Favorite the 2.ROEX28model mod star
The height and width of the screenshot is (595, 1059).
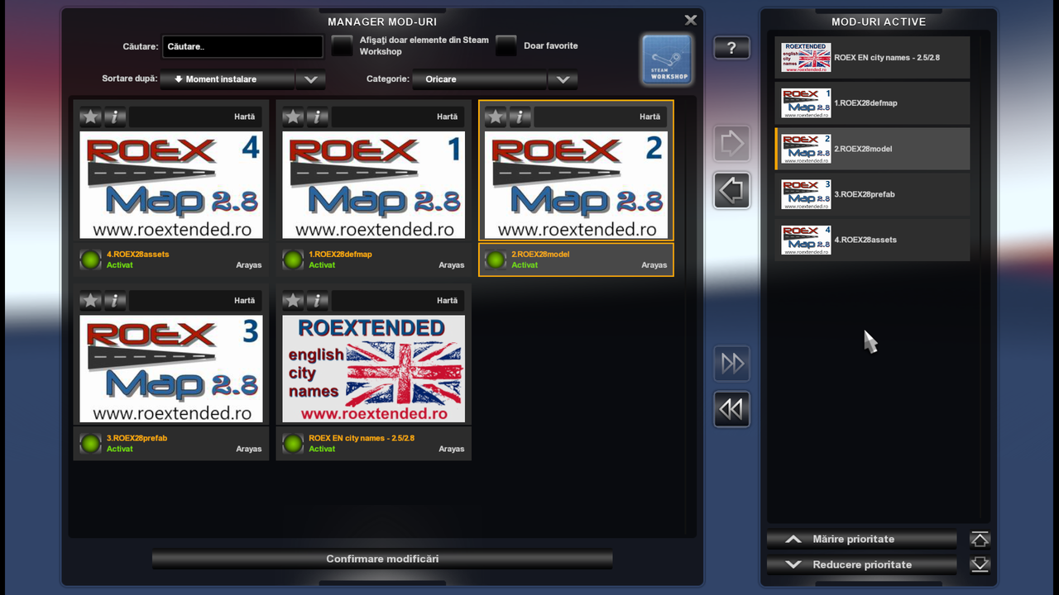pos(496,117)
